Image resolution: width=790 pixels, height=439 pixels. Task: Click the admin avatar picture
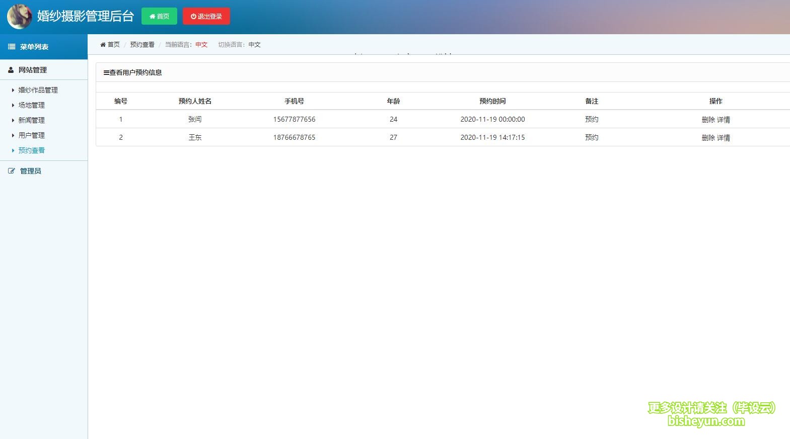[x=20, y=17]
